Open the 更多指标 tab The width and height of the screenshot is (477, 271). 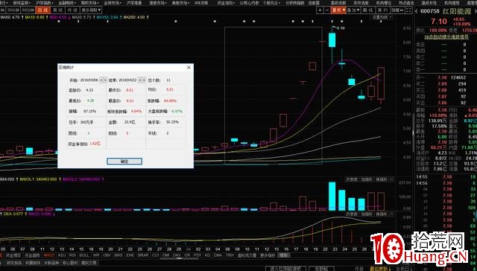pos(268,255)
